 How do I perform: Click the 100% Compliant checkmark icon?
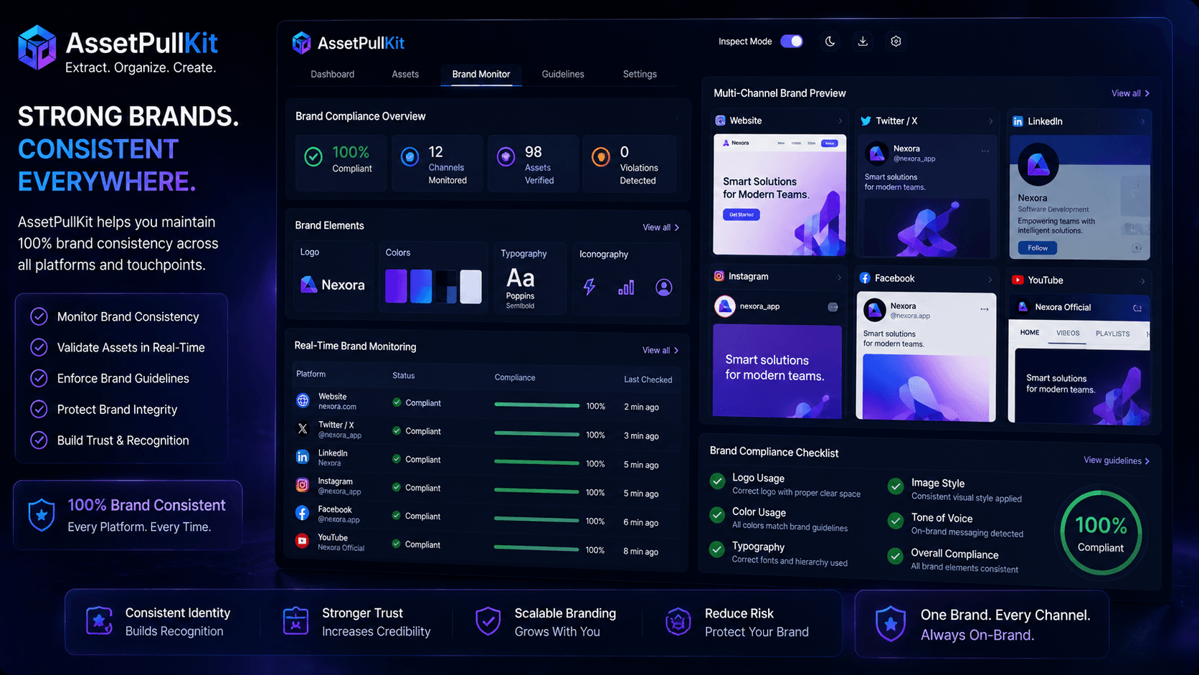pos(313,156)
